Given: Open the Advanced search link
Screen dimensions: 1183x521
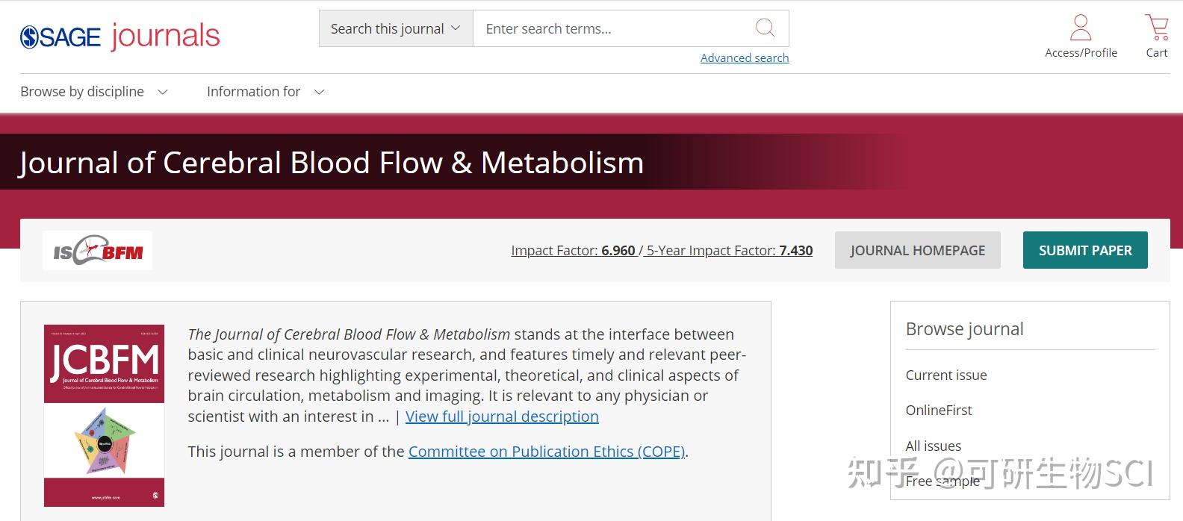Looking at the screenshot, I should tap(744, 58).
